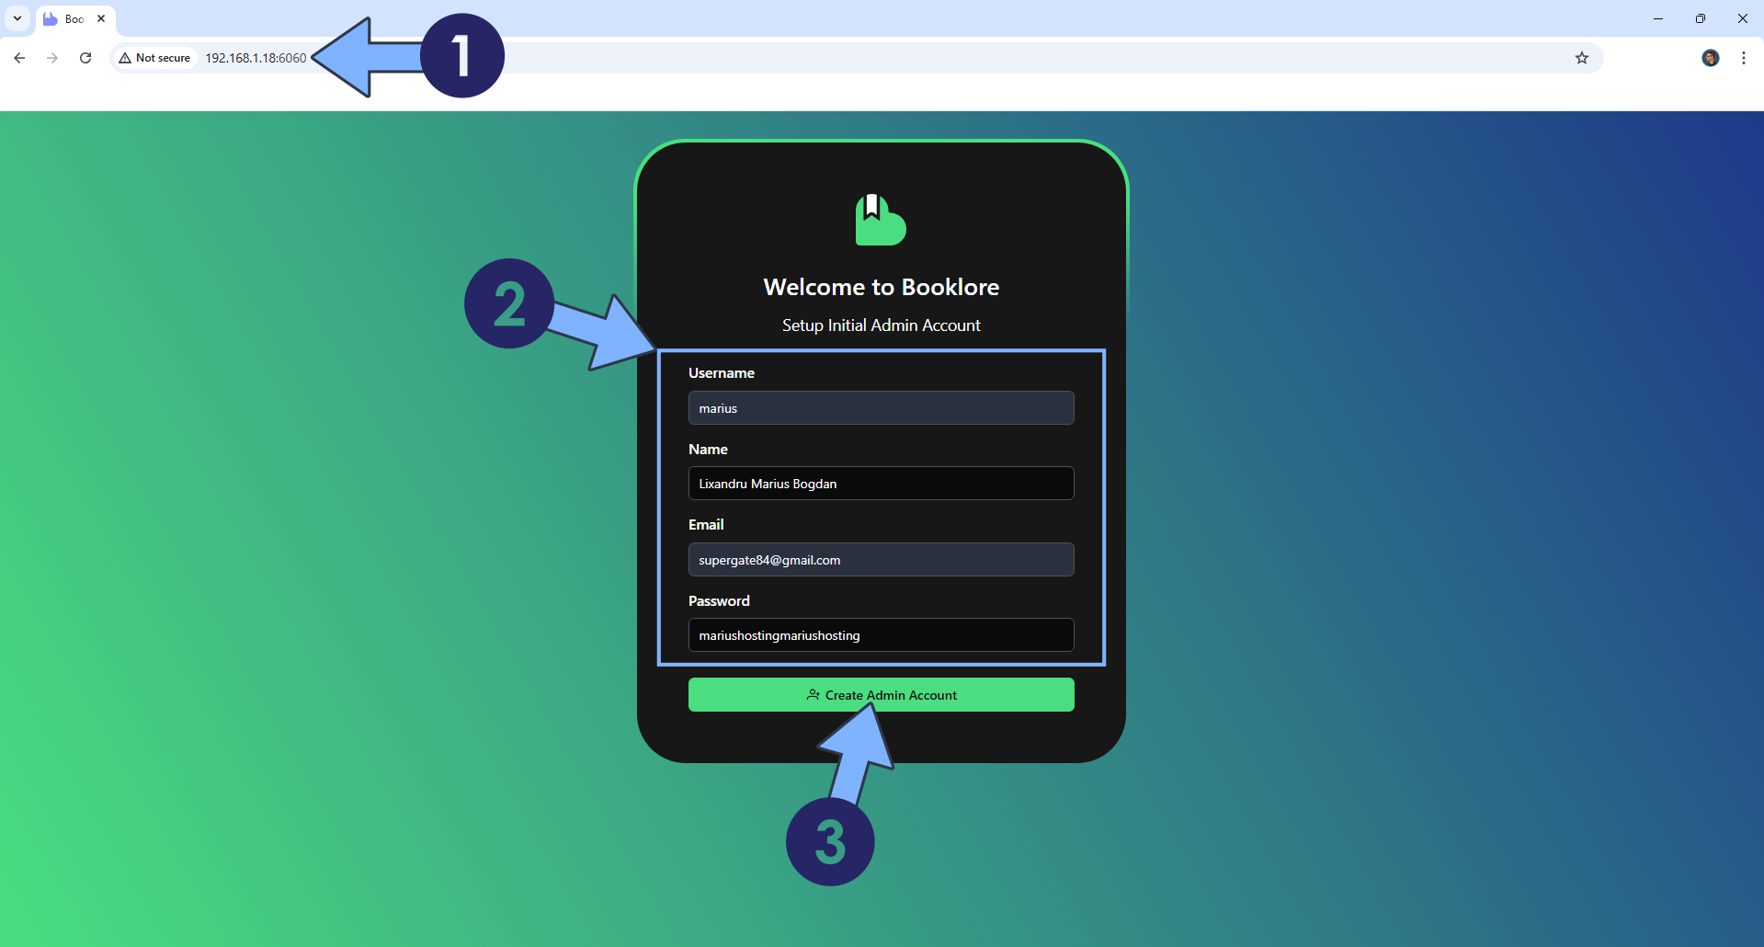The image size is (1764, 947).
Task: Minimize the browser window
Action: 1657,18
